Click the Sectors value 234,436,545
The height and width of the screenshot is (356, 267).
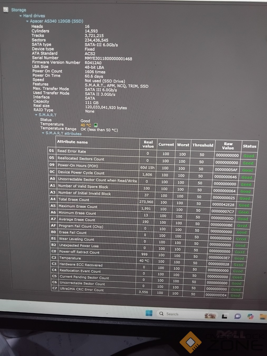coord(96,40)
